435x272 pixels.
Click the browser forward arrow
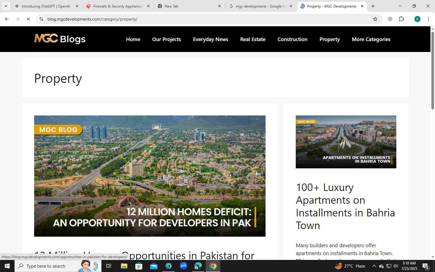(x=18, y=19)
